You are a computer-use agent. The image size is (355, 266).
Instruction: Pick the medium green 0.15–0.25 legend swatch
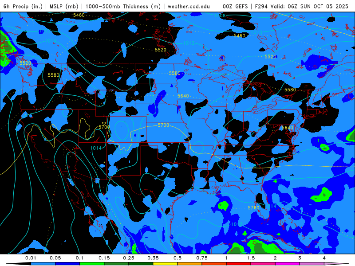point(116,264)
